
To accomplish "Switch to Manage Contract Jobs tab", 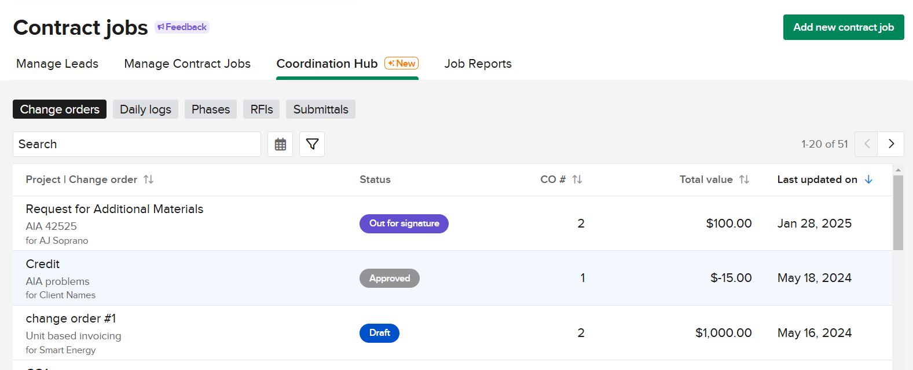I will coord(188,64).
